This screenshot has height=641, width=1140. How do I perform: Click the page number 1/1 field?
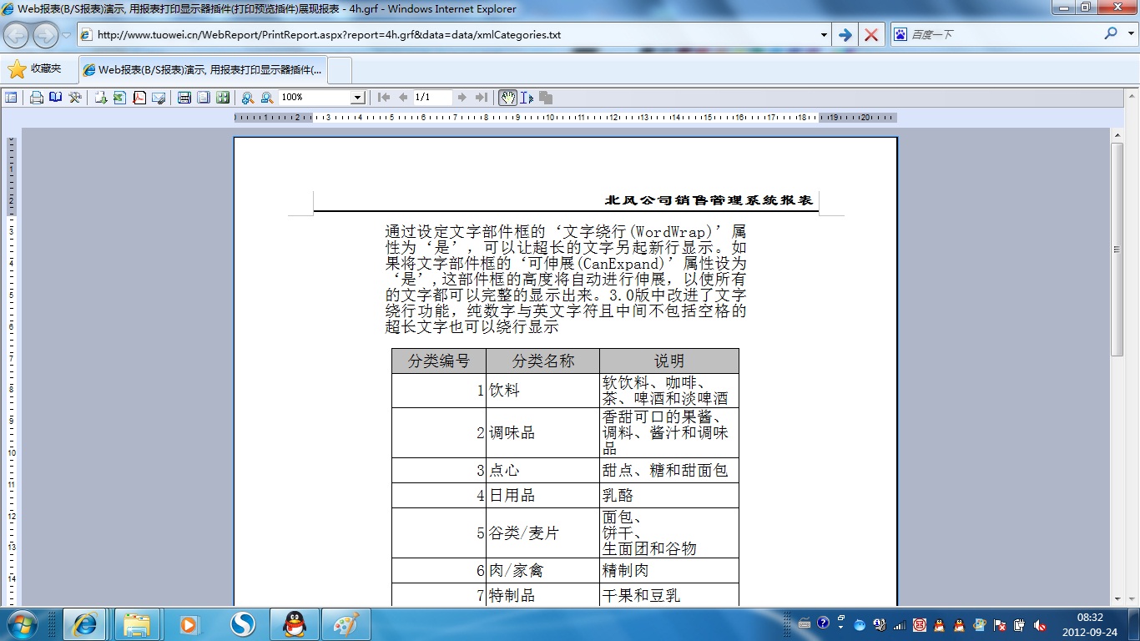431,98
